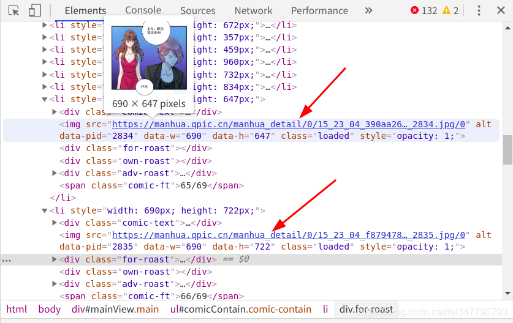Click data-h value 722
The height and width of the screenshot is (323, 513).
click(262, 247)
